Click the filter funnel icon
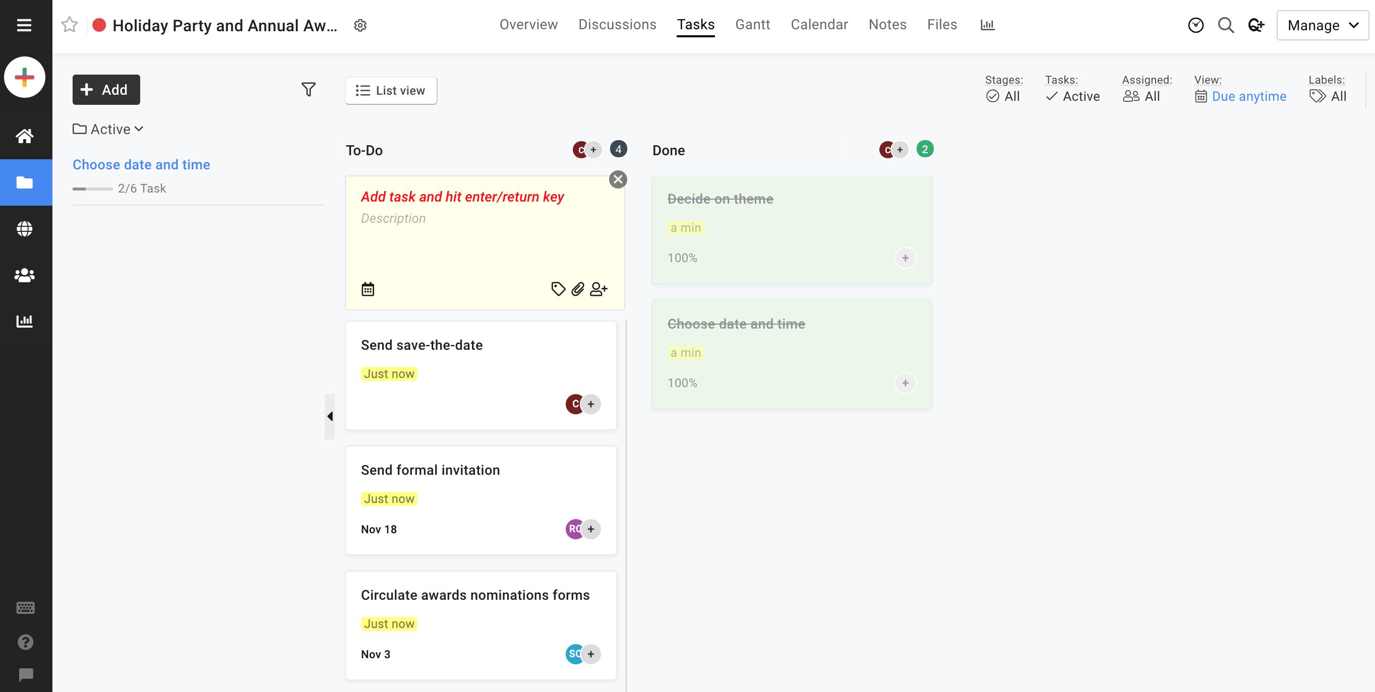 (x=308, y=89)
